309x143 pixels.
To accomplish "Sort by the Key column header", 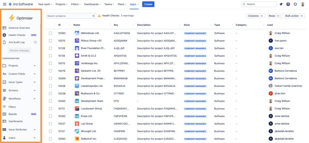I will (116, 25).
